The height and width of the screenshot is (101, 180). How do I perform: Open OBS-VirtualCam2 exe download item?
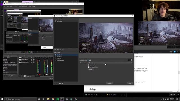[94, 95]
